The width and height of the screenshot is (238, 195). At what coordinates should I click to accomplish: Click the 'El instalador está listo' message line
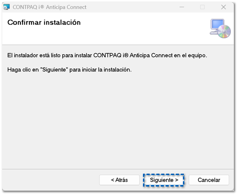pyautogui.click(x=107, y=56)
